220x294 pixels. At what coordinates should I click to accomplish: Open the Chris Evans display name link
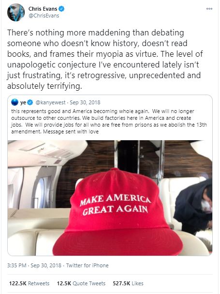tap(43, 9)
